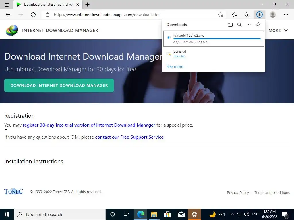Open Terms and conditions footer link
Viewport: 294px width, 220px height.
click(272, 193)
